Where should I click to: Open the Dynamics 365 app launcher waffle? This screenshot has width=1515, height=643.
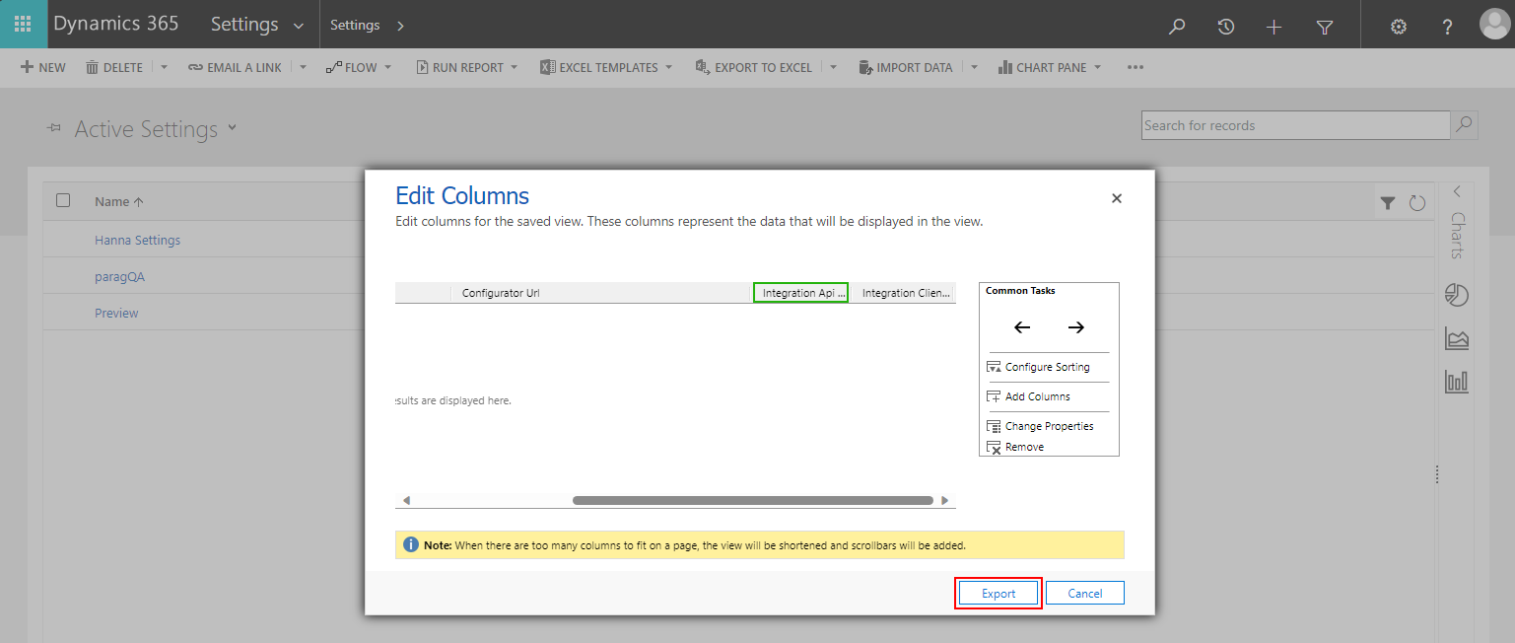pos(23,25)
